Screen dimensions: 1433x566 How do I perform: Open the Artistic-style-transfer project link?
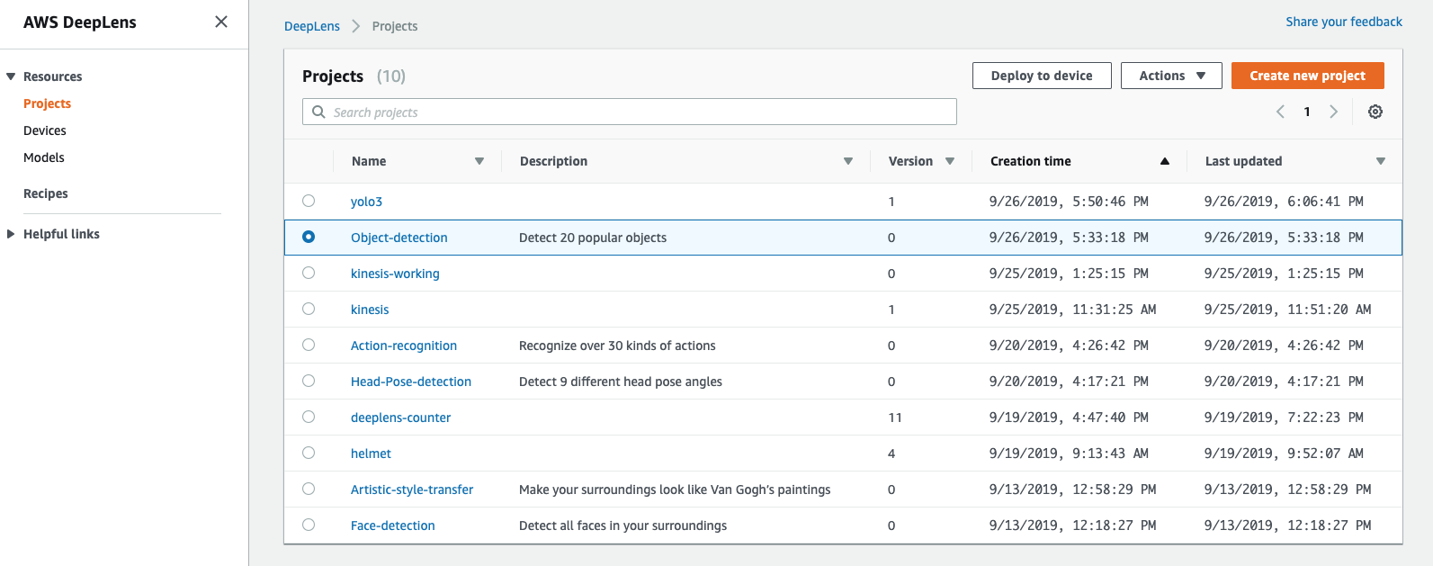pos(412,490)
